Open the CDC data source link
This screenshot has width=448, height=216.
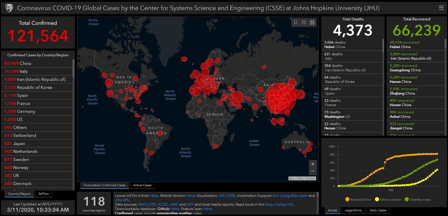tap(153, 205)
